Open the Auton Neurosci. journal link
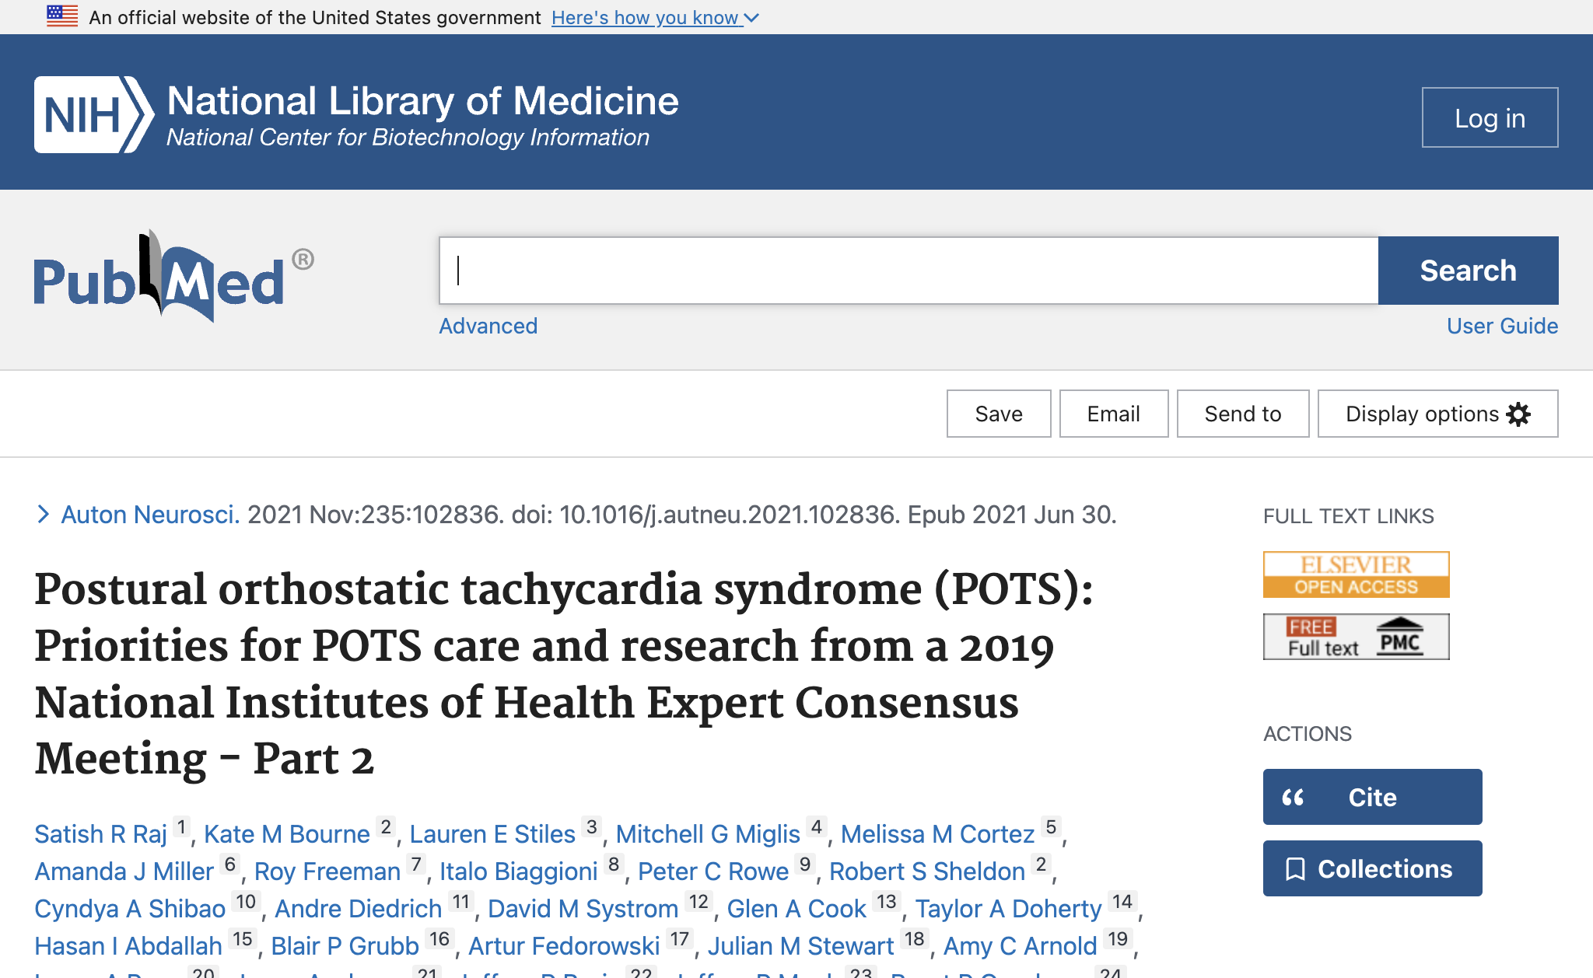The height and width of the screenshot is (978, 1593). tap(150, 514)
